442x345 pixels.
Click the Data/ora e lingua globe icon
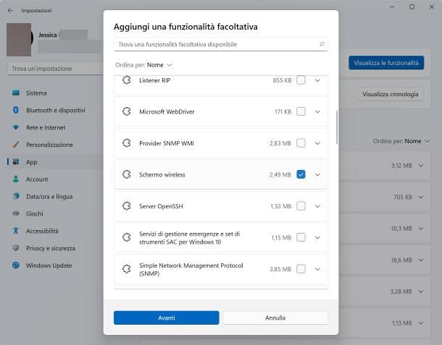pyautogui.click(x=16, y=196)
